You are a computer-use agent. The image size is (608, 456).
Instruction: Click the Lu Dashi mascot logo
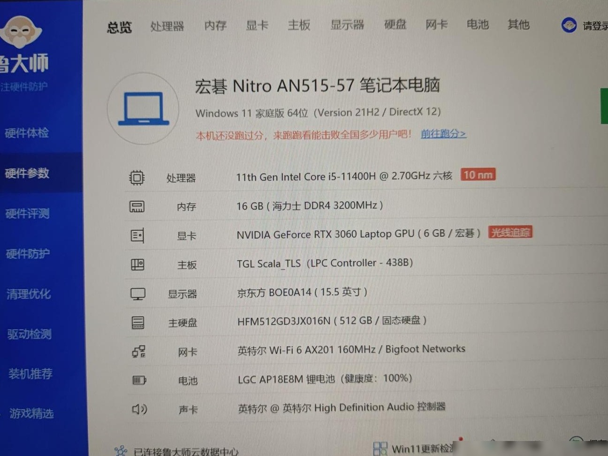[x=20, y=32]
